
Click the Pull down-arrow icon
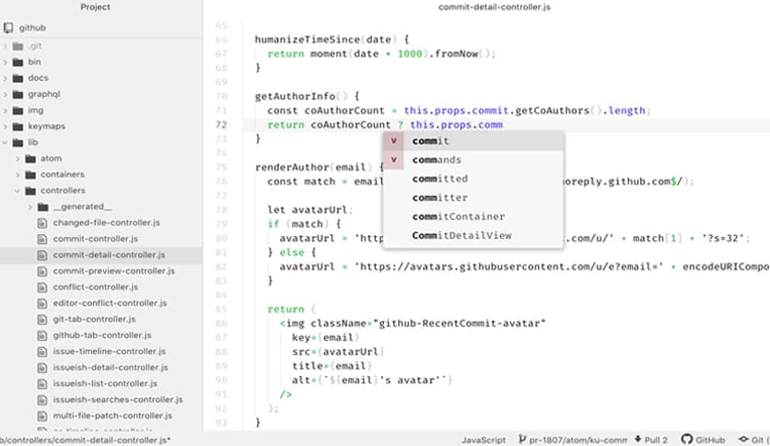pos(636,440)
